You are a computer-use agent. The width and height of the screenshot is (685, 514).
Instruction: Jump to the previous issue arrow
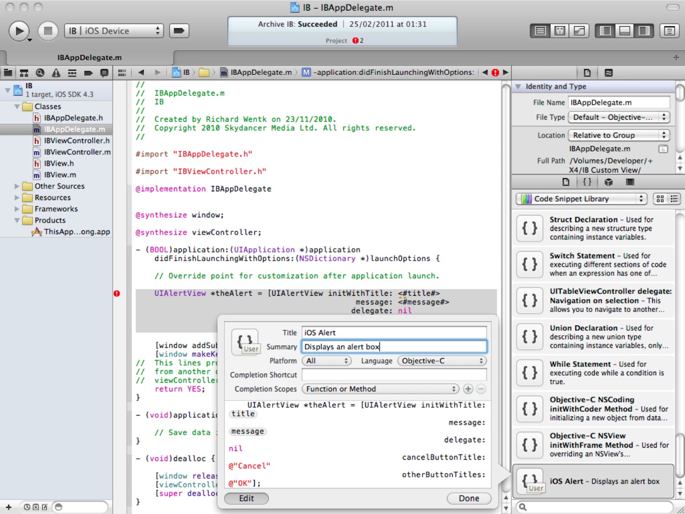pos(485,73)
